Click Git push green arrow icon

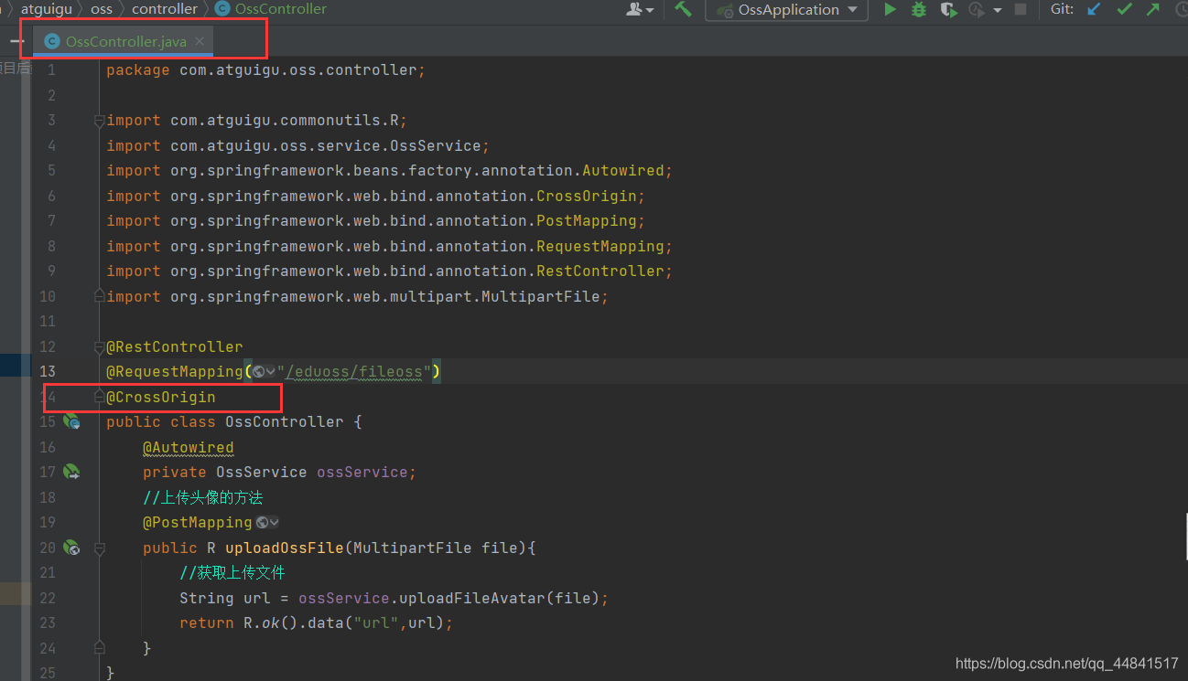click(x=1152, y=9)
